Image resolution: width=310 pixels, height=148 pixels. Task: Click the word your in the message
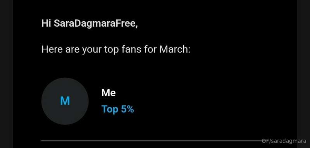[92, 50]
